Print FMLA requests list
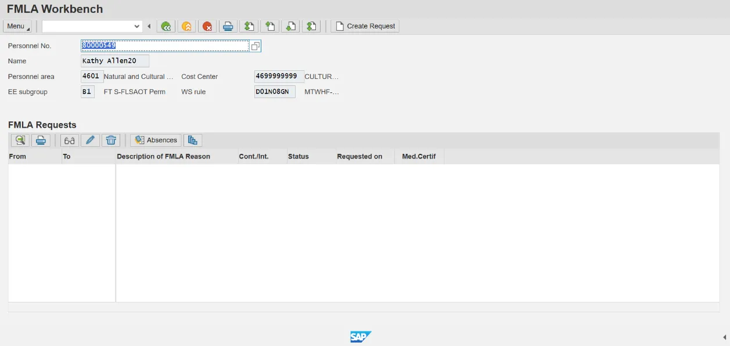The height and width of the screenshot is (346, 730). click(x=41, y=140)
